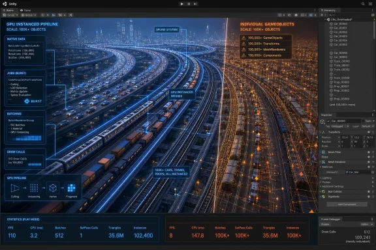This screenshot has height=250, width=376.
Task: Click the Mesh Filter component icon
Action: (x=324, y=152)
